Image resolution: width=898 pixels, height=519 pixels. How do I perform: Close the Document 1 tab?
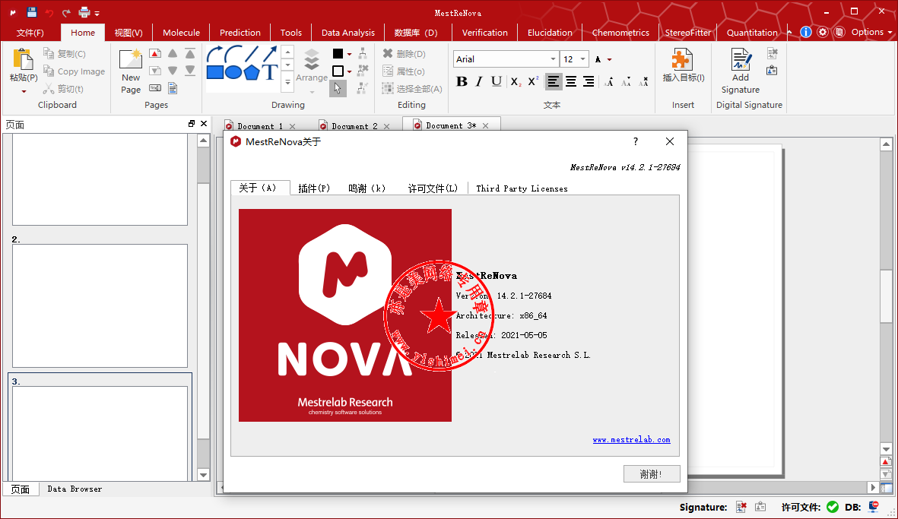click(292, 126)
